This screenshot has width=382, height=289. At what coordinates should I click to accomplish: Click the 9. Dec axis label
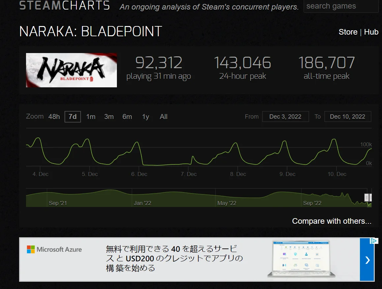[x=287, y=174]
